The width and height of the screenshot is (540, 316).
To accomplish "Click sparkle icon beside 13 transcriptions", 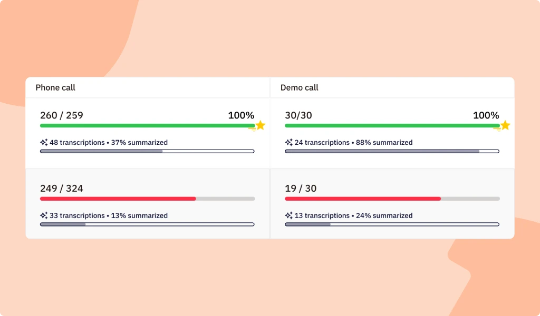I will [288, 215].
